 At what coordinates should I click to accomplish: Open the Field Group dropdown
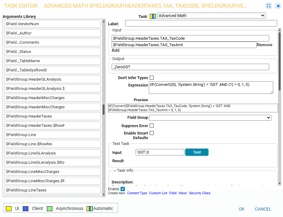210,118
